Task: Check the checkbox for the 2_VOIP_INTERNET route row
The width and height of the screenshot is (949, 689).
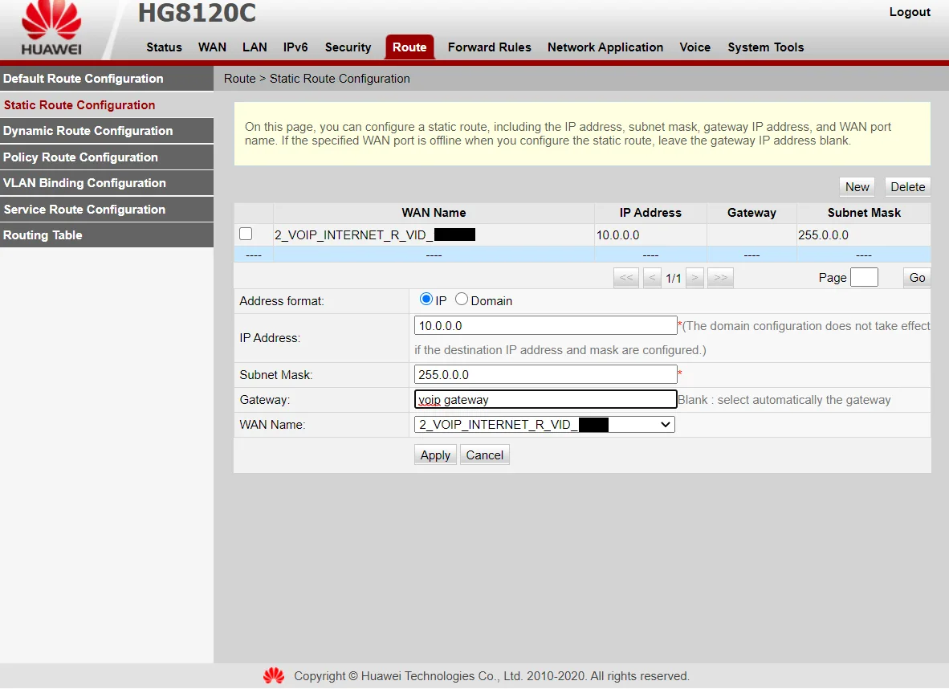Action: point(246,234)
